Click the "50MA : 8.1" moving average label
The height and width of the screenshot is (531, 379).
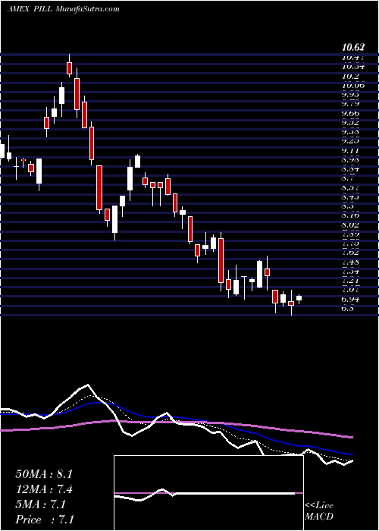coord(44,474)
